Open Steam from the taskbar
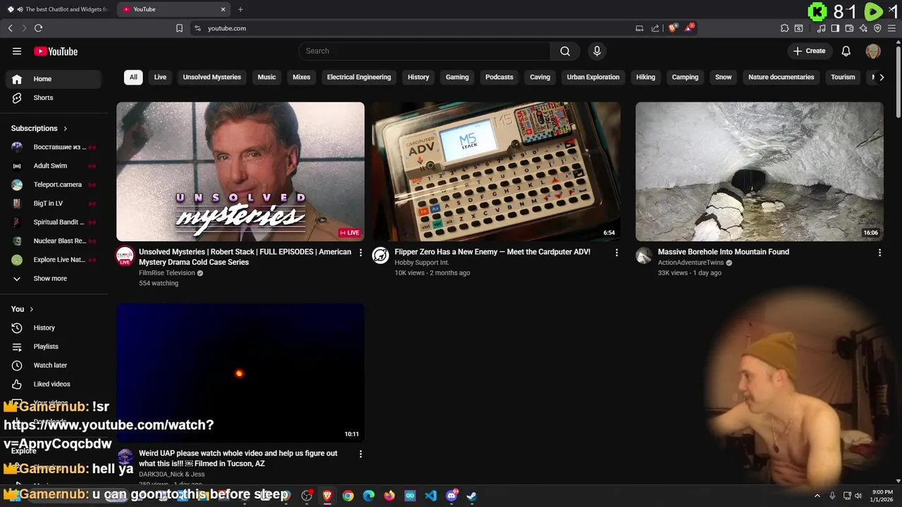Viewport: 902px width, 507px height. coord(471,496)
